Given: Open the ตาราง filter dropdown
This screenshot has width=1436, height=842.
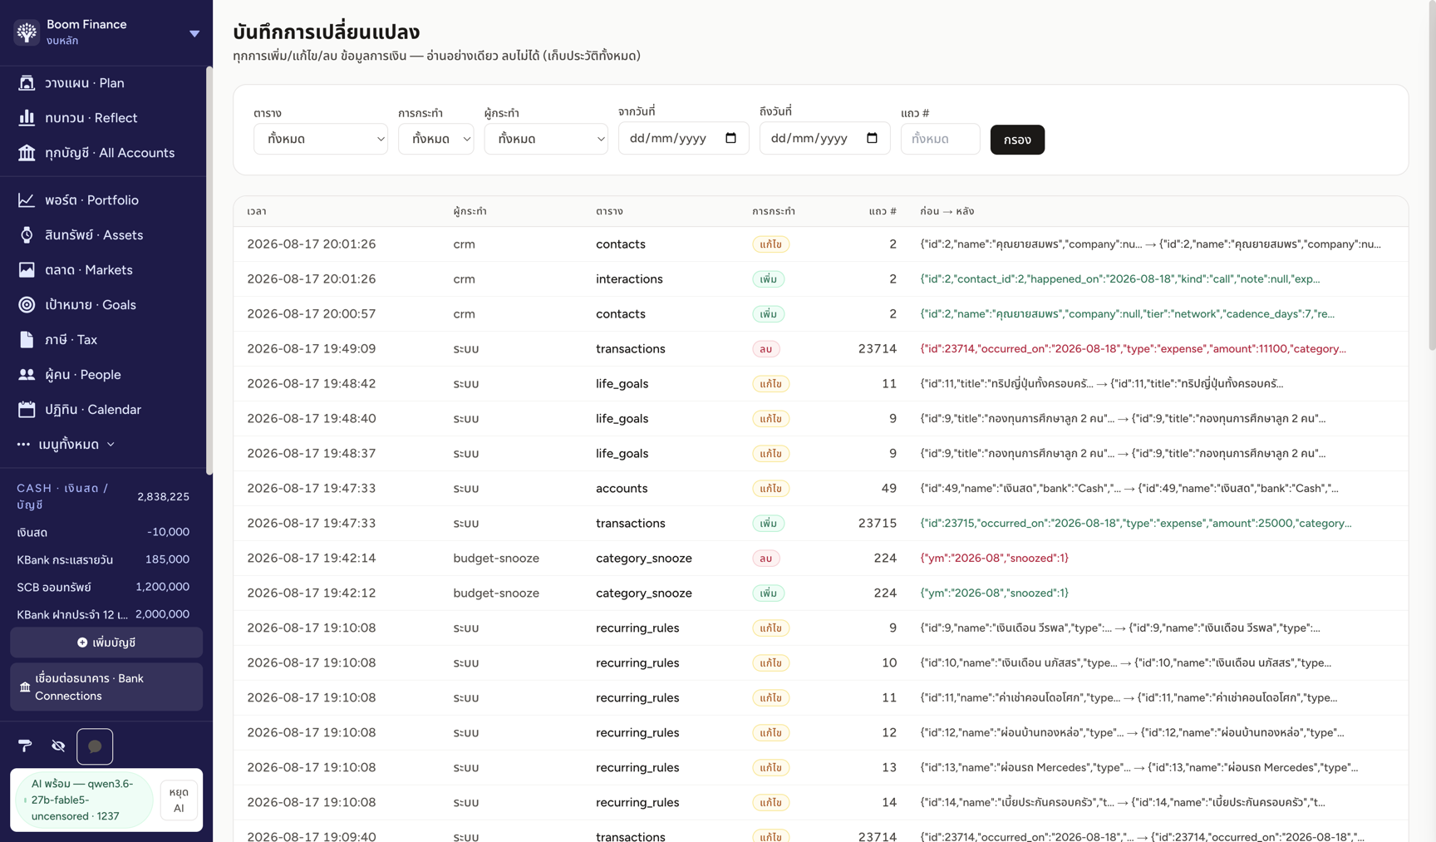Looking at the screenshot, I should [321, 139].
